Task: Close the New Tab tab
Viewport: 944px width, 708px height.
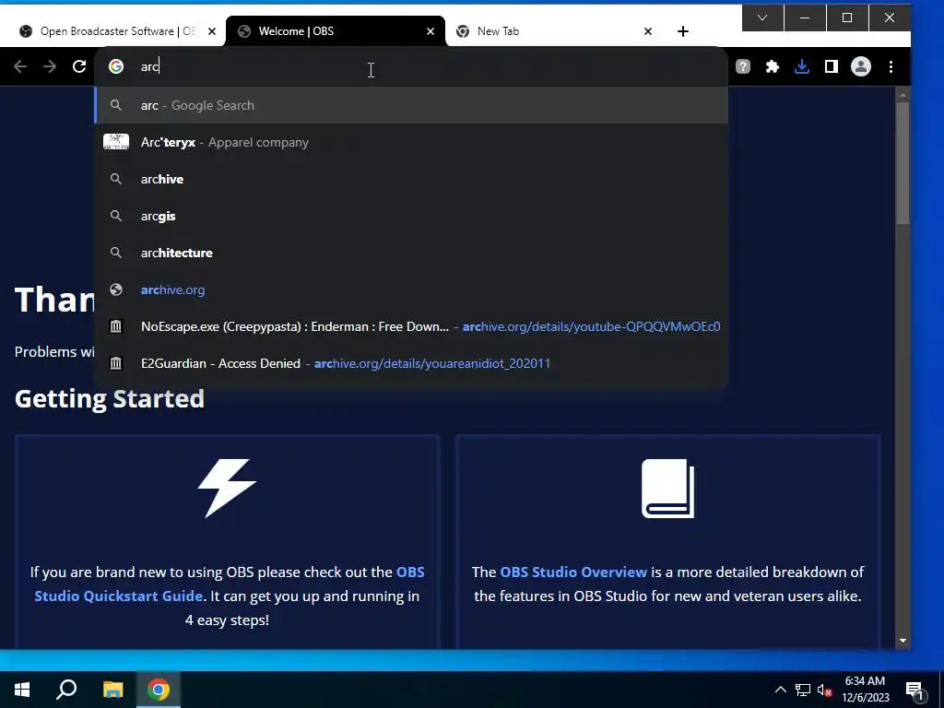Action: [648, 31]
